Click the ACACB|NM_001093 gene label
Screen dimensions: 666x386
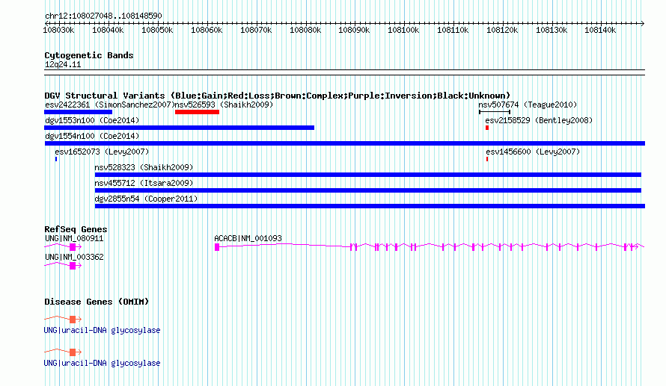point(248,239)
